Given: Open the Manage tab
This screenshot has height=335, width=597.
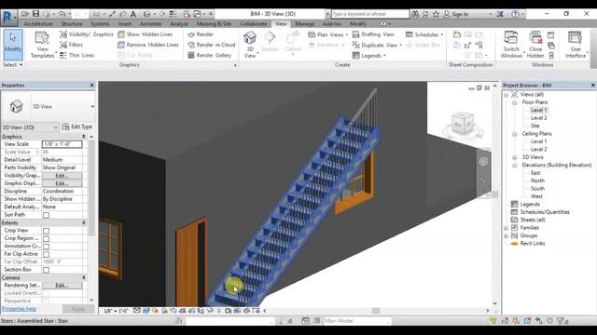Looking at the screenshot, I should [305, 23].
